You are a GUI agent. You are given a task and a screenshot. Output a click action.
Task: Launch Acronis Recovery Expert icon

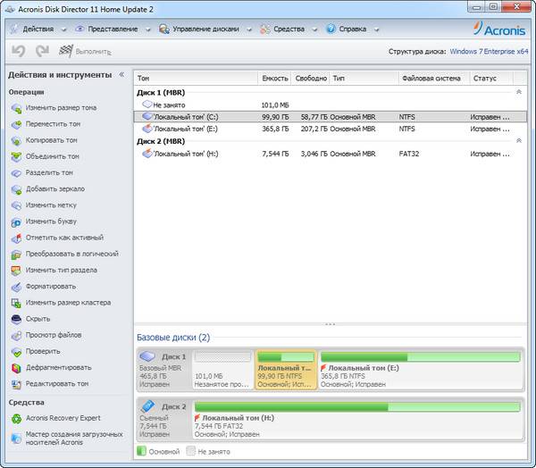pyautogui.click(x=18, y=418)
